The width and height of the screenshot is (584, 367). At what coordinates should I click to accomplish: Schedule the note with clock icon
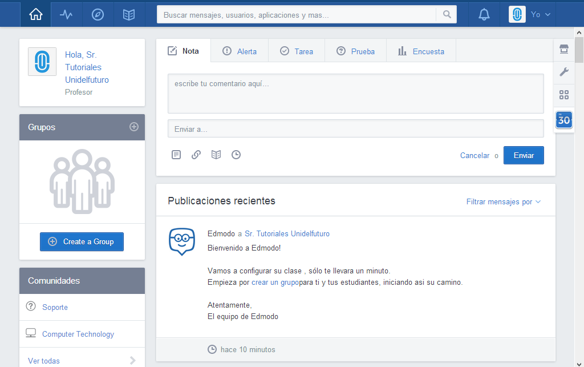click(236, 155)
